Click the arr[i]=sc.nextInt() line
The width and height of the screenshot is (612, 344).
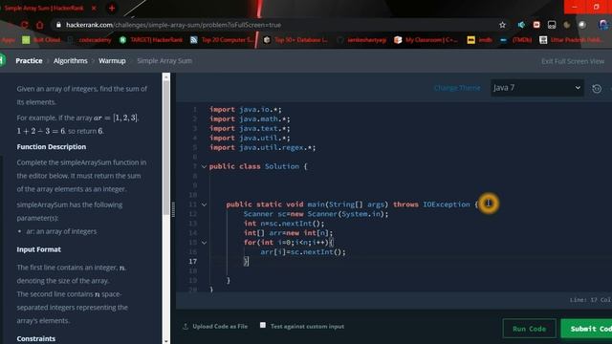[303, 252]
